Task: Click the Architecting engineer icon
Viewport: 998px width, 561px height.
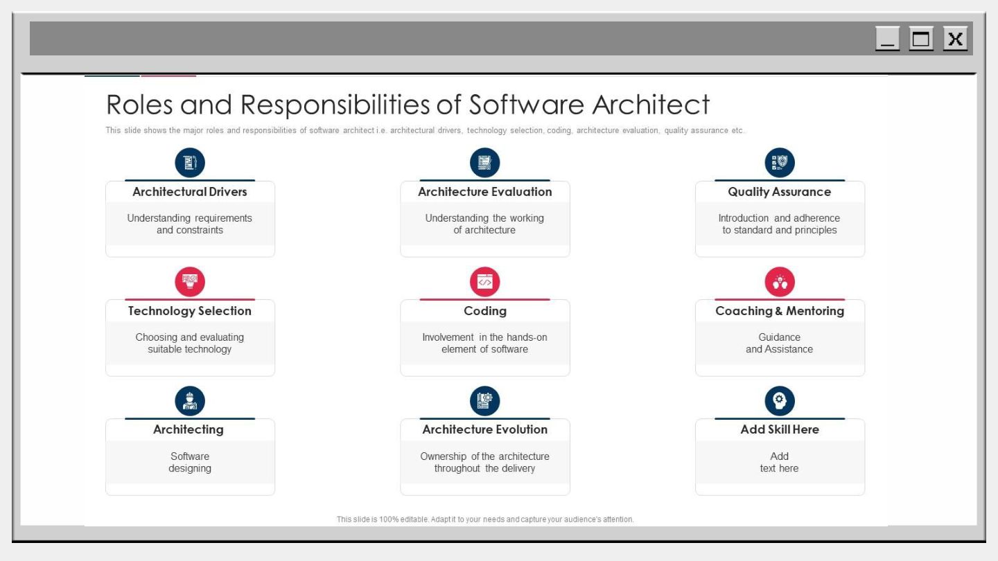Action: tap(190, 401)
